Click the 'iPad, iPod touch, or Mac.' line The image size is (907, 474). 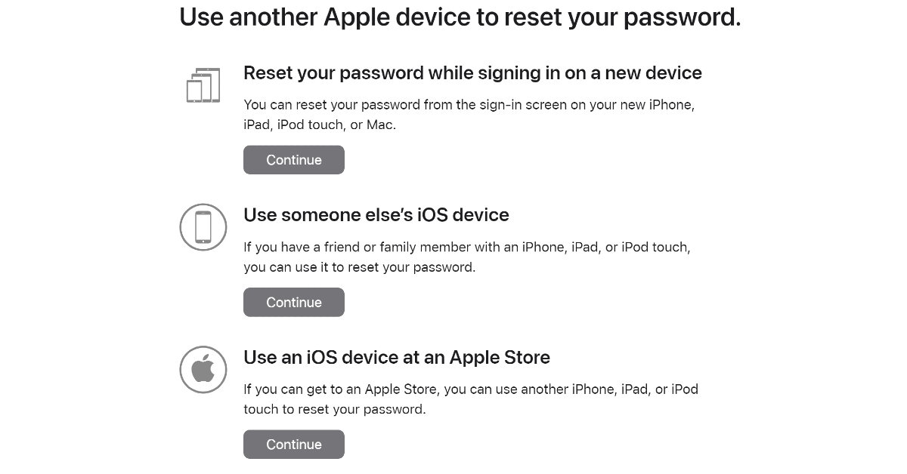pos(319,125)
